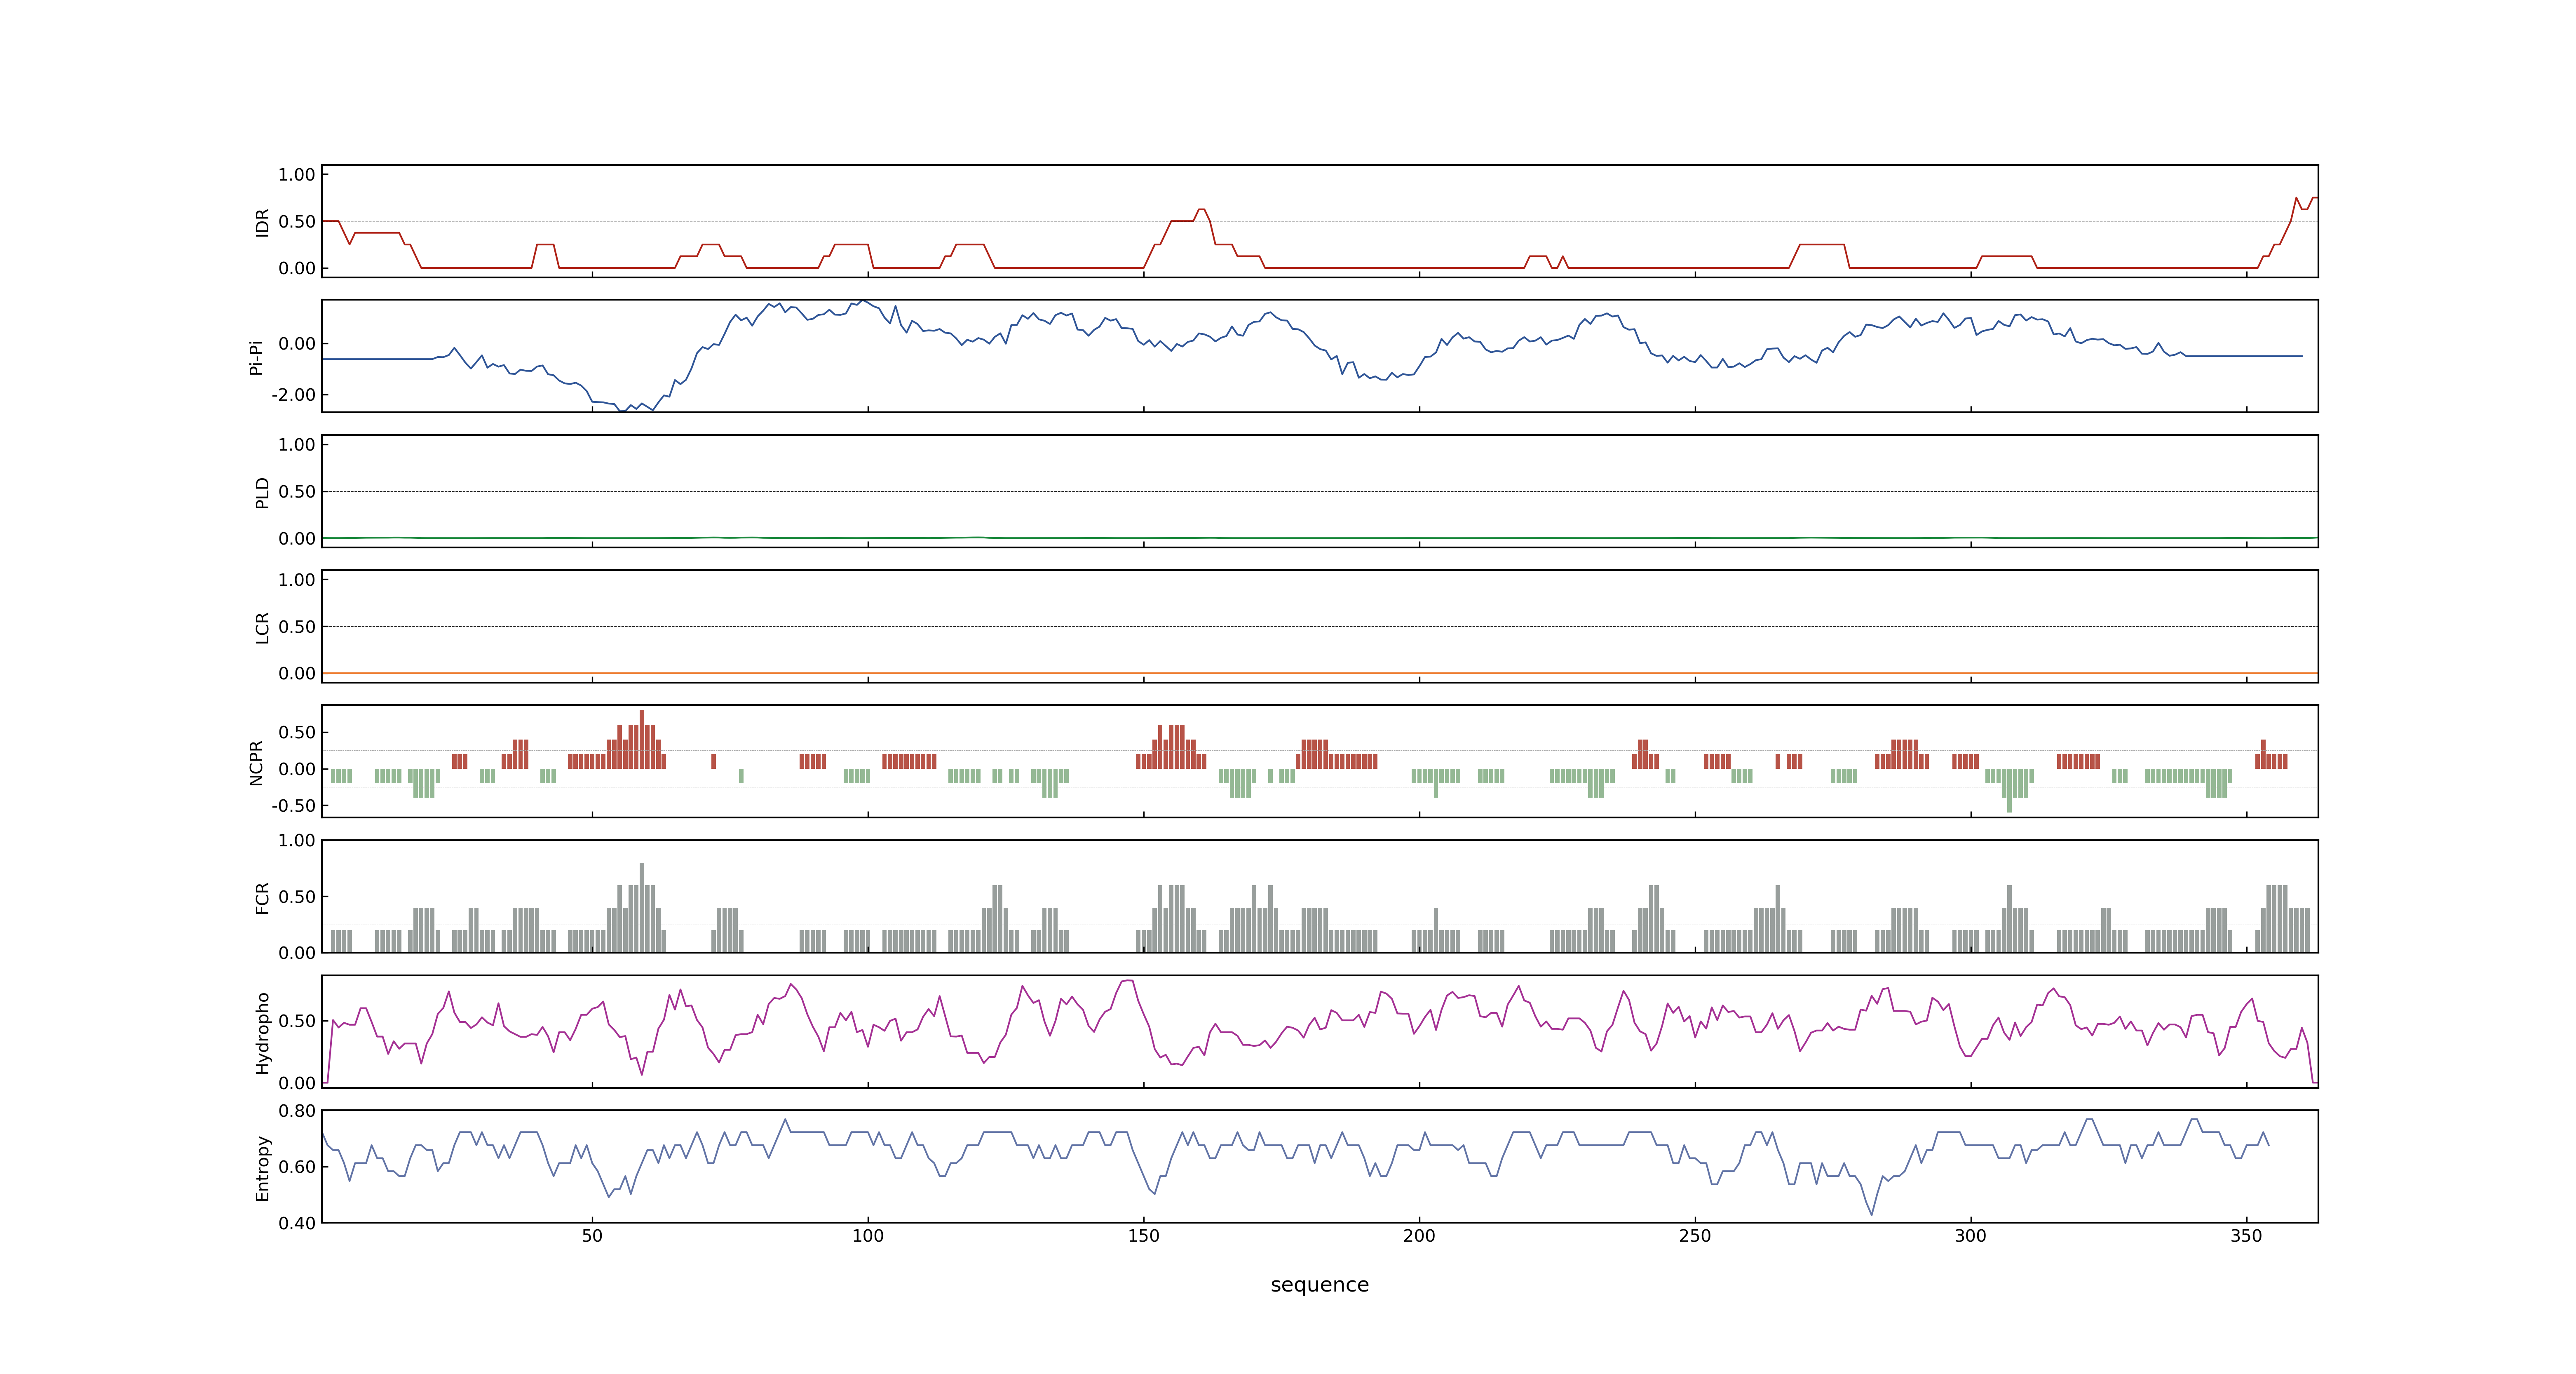
Task: Click the 0.60 tick on the Entropy axis
Action: point(297,1167)
